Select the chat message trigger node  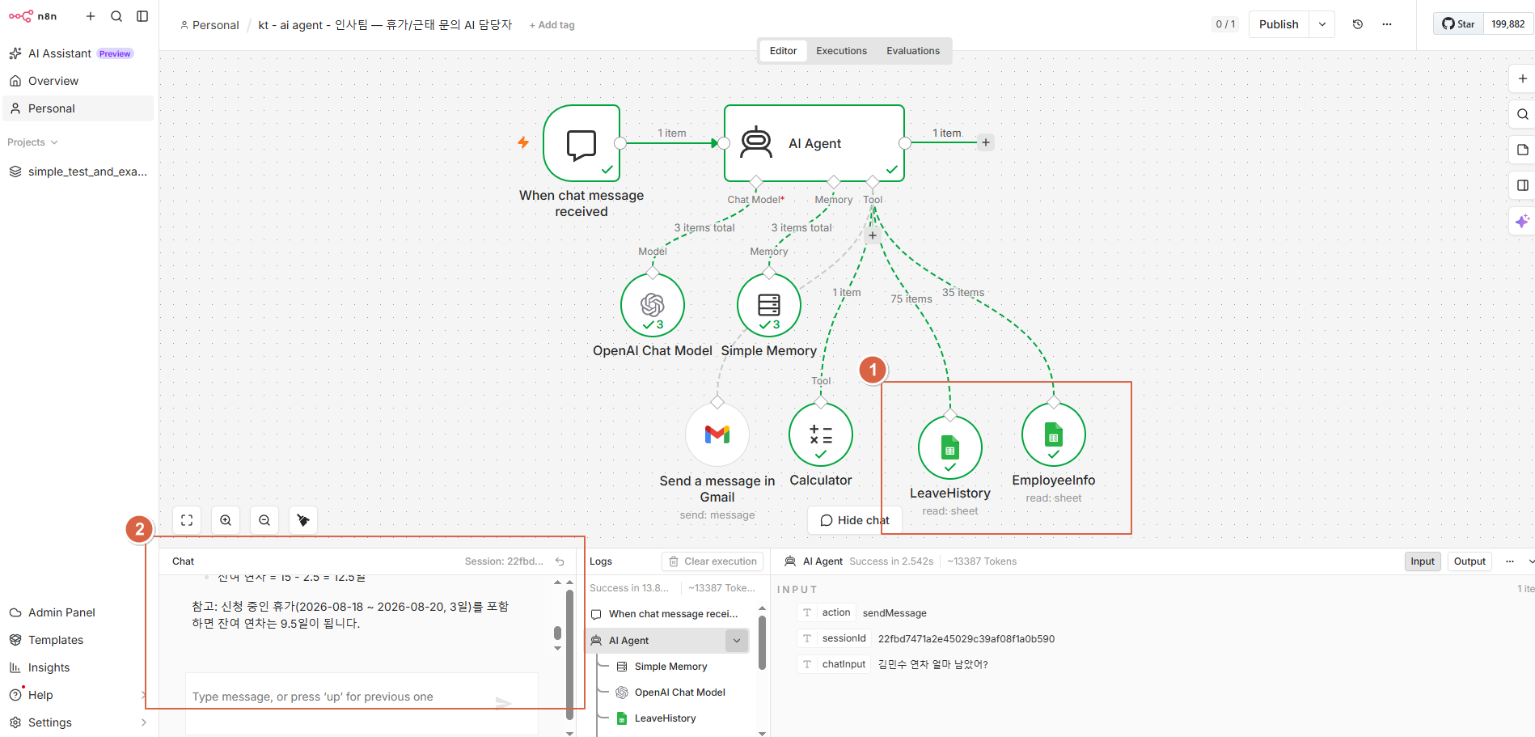581,143
